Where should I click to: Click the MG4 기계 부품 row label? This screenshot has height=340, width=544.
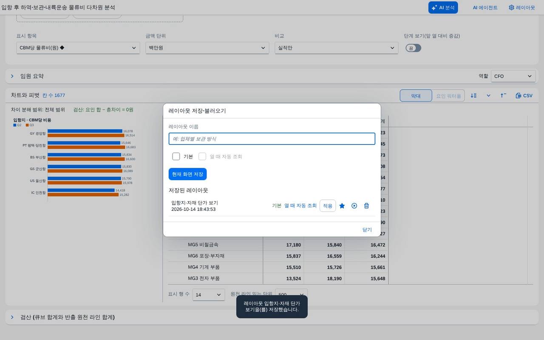[204, 267]
